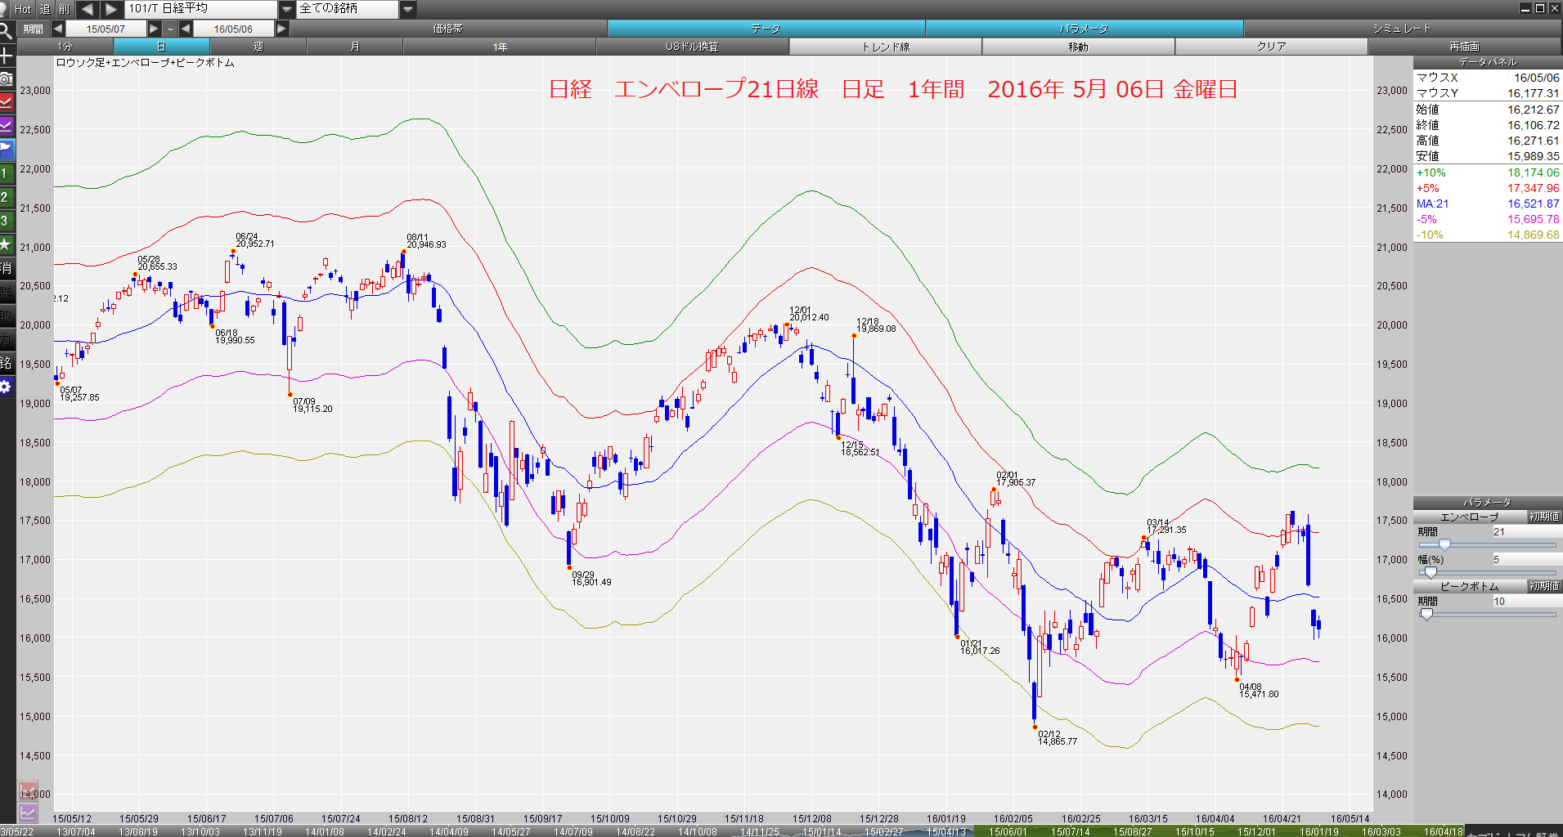This screenshot has height=837, width=1563.
Task: Click the クリア button
Action: 1271,47
